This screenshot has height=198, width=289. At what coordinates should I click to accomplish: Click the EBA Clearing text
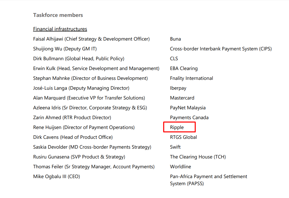184,69
